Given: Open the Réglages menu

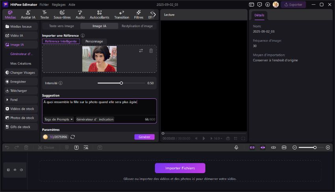Looking at the screenshot, I should point(59,4).
